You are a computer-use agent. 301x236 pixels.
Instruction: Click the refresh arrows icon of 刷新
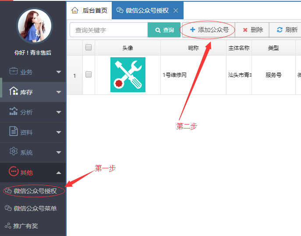[280, 30]
